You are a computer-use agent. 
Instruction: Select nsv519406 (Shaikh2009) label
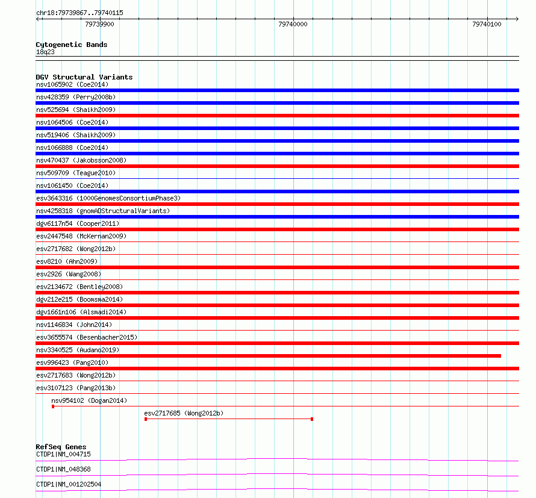point(76,135)
